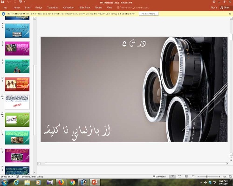Save the presentation from Quick Access Toolbar
Screen dimensions: 233x186
pyautogui.click(x=2, y=2)
